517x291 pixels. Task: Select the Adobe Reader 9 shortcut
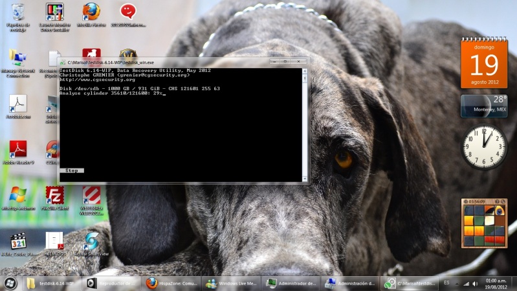click(18, 150)
